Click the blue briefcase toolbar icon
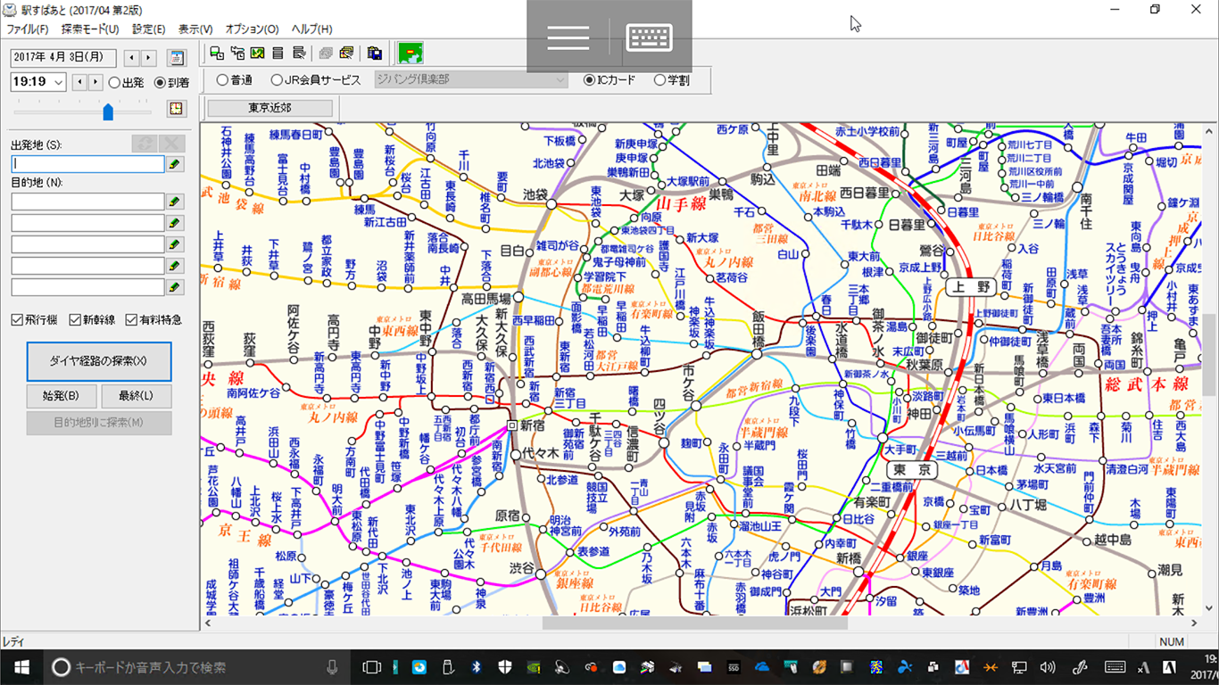This screenshot has width=1219, height=685. coord(375,53)
